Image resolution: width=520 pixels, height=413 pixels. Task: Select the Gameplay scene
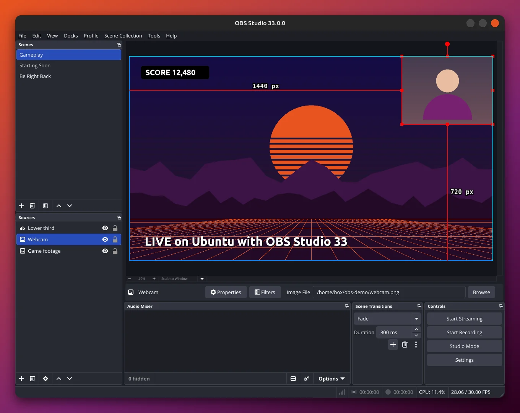coord(69,55)
